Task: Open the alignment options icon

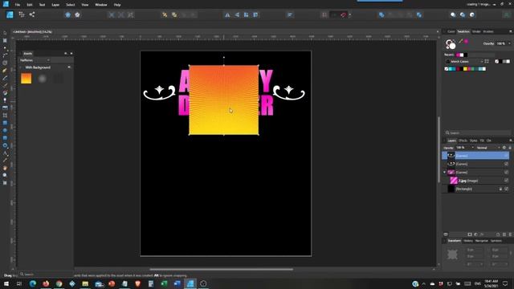Action: (x=290, y=14)
